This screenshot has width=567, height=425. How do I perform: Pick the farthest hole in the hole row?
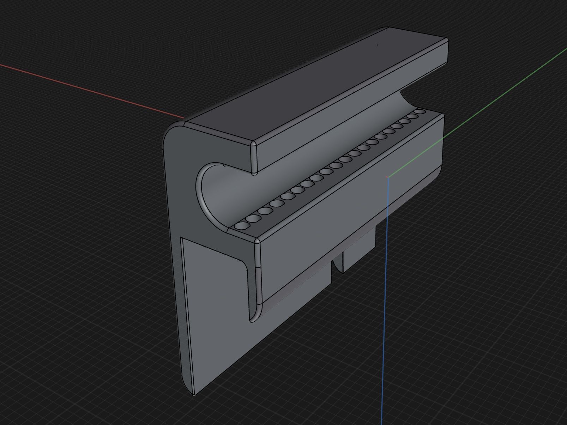420,112
